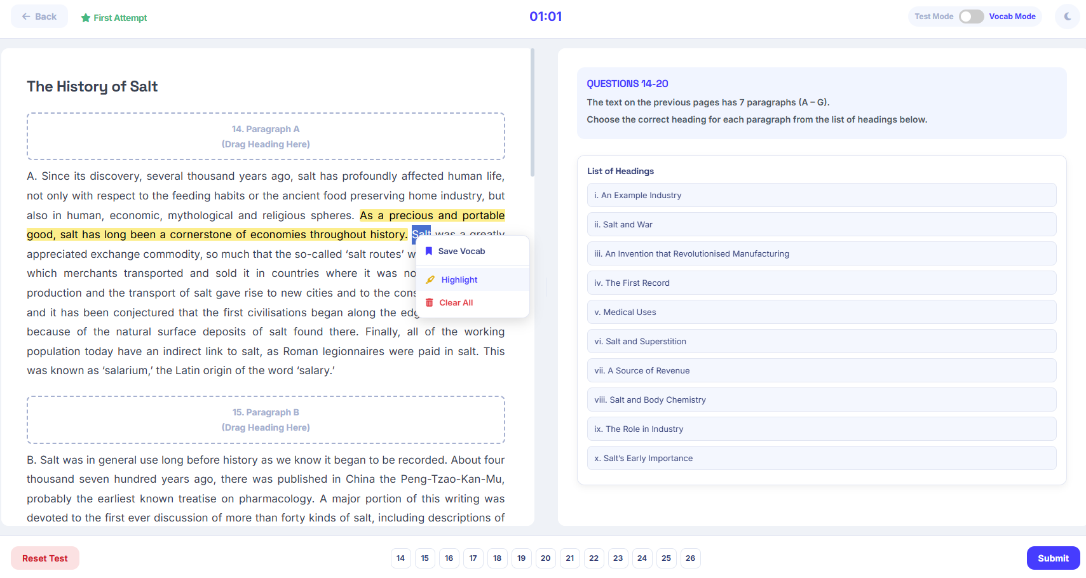
Task: Choose Clear All in the popup menu
Action: click(456, 302)
